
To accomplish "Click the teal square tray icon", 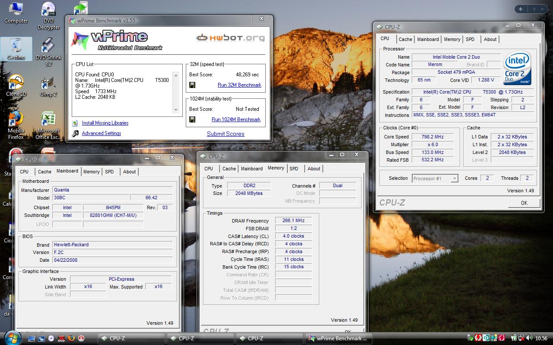I will click(x=486, y=338).
